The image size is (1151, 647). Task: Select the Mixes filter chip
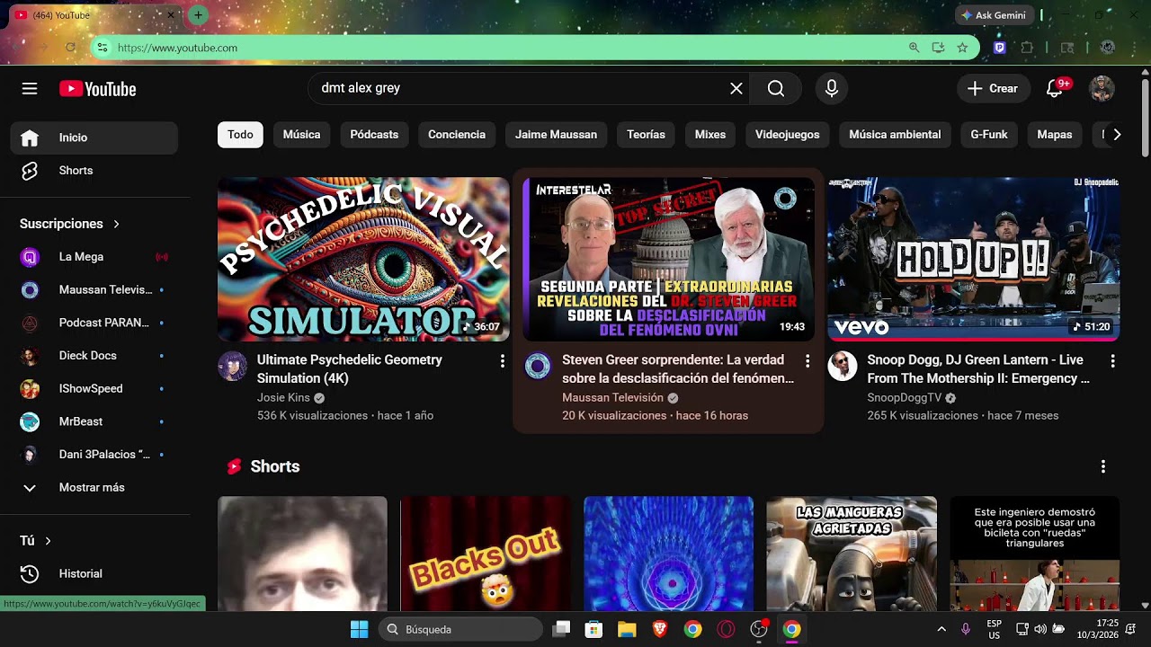click(x=710, y=135)
